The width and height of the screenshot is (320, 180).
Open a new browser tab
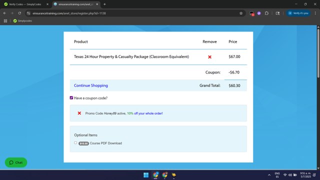pyautogui.click(x=104, y=4)
